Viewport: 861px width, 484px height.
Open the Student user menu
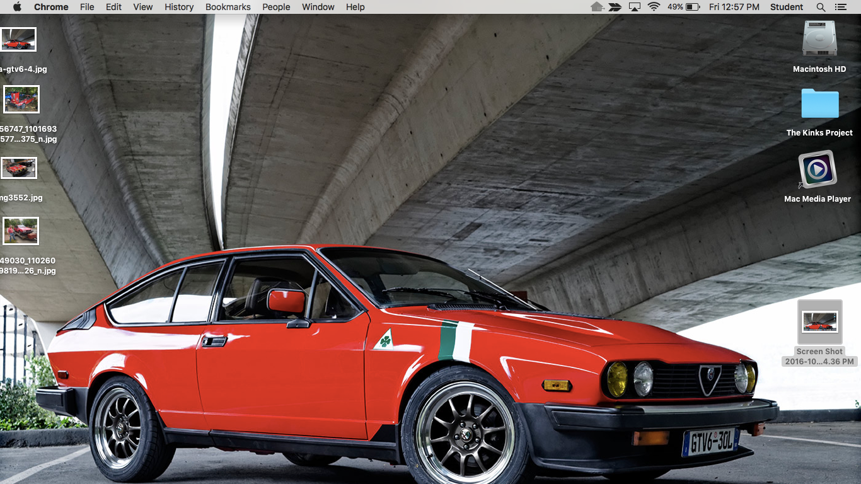tap(787, 7)
